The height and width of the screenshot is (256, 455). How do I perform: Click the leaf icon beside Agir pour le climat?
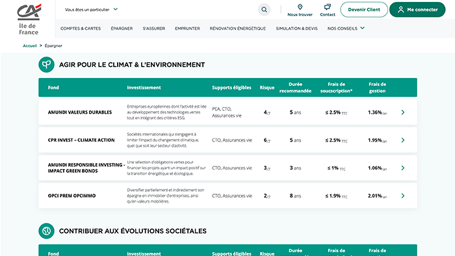pos(46,64)
